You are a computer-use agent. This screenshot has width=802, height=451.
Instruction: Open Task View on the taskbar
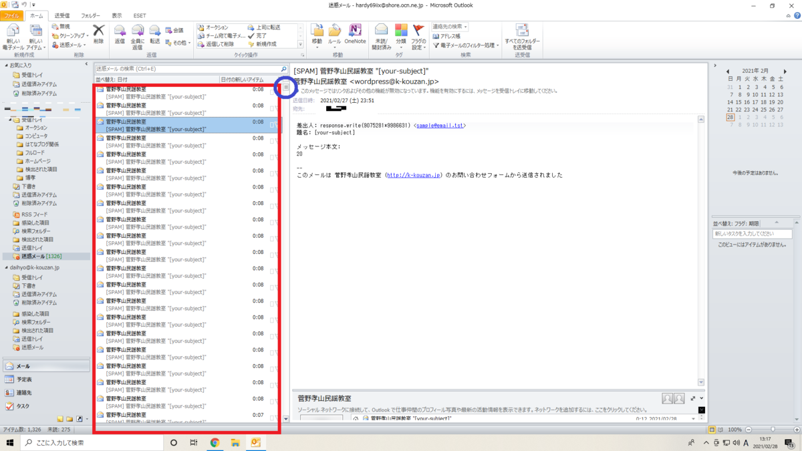(194, 442)
